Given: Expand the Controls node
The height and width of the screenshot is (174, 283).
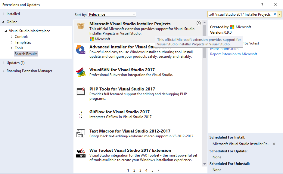Looking at the screenshot, I should click(11, 37).
